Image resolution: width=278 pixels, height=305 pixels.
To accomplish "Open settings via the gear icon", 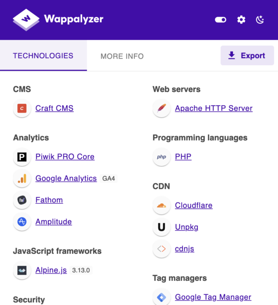I will pyautogui.click(x=241, y=20).
